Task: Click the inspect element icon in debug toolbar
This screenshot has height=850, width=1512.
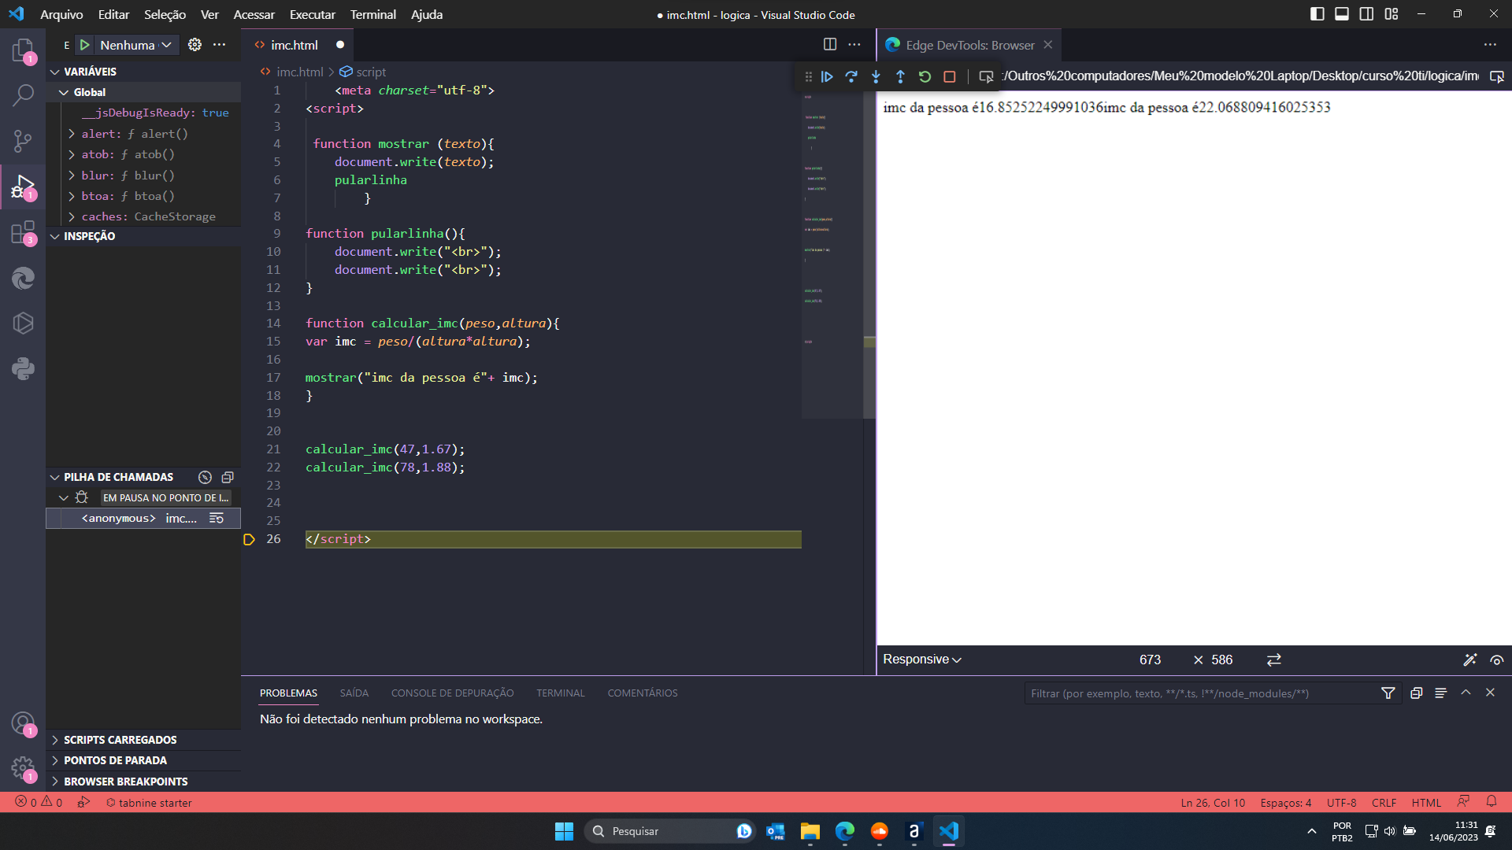Action: coord(985,76)
